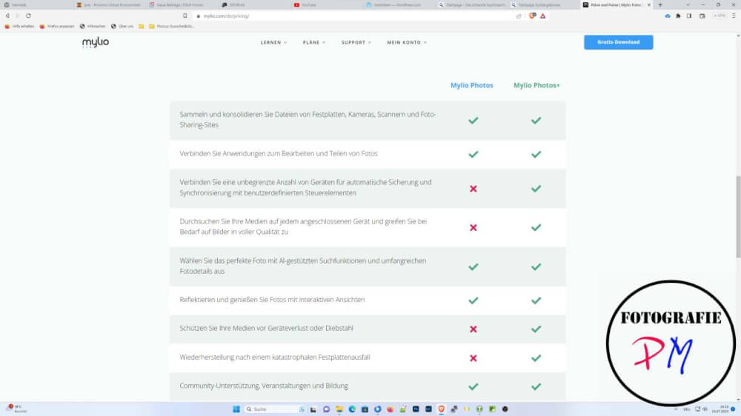This screenshot has height=416, width=741.
Task: Click the Mylio Photos checkmark in the interaktiven Ansichten row
Action: (x=473, y=301)
